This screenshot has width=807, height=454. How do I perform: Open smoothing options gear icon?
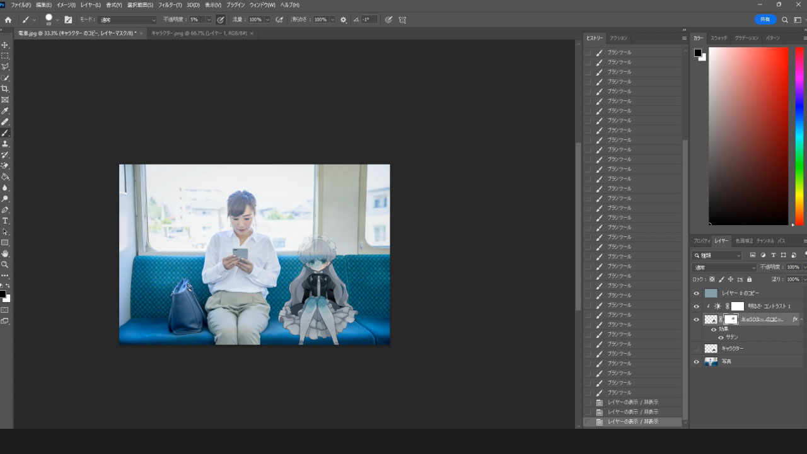344,20
